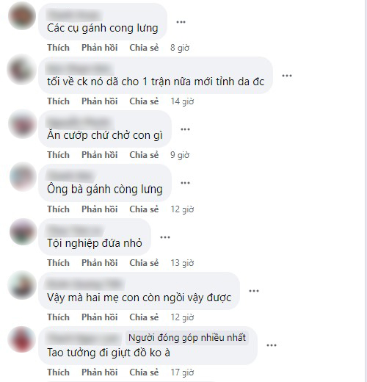Open three-dot menu for "Ông bà gánh còng lưng"
367x382 pixels.
point(185,183)
